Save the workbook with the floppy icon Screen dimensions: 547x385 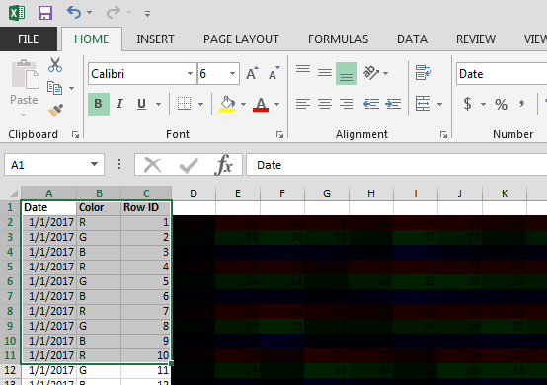pos(45,13)
